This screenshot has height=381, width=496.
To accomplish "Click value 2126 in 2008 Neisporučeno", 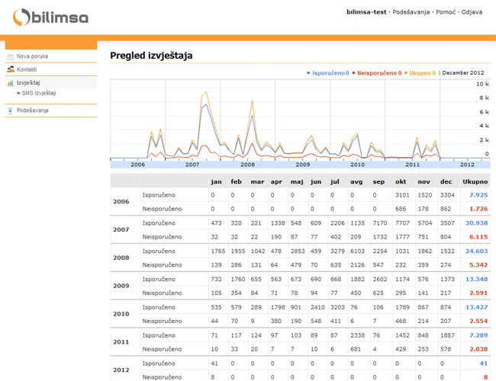I will coord(357,265).
